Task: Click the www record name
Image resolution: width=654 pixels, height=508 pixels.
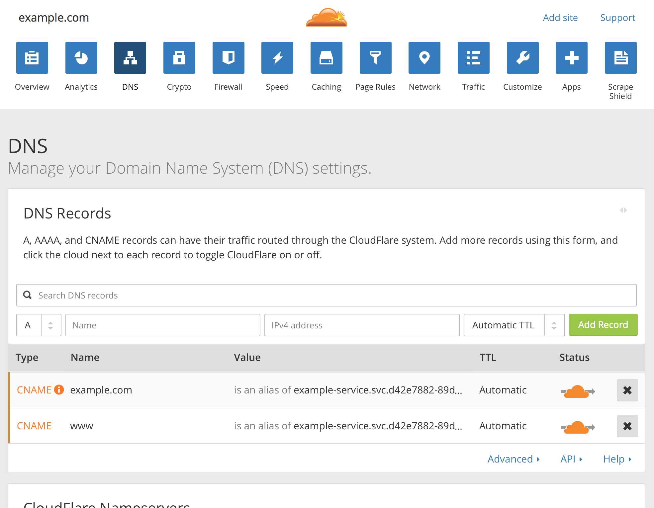Action: 82,426
